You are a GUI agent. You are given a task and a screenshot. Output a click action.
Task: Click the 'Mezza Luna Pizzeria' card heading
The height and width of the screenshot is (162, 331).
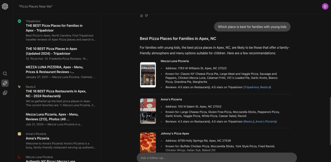click(175, 61)
